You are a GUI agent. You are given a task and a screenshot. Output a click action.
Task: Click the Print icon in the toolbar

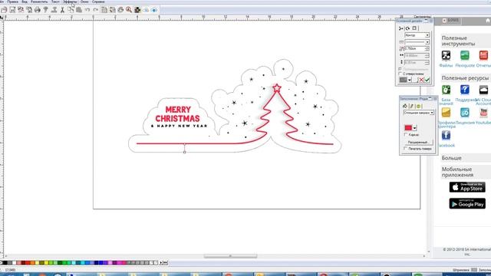tap(38, 10)
